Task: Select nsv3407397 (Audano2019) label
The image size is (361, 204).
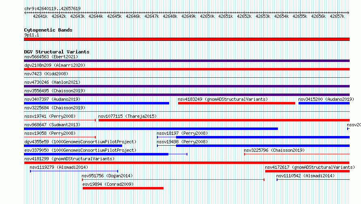Action: 52,99
